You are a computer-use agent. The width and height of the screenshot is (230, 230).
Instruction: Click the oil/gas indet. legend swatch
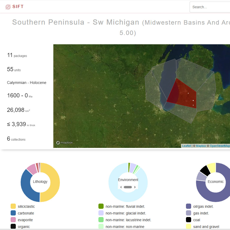[189, 206]
